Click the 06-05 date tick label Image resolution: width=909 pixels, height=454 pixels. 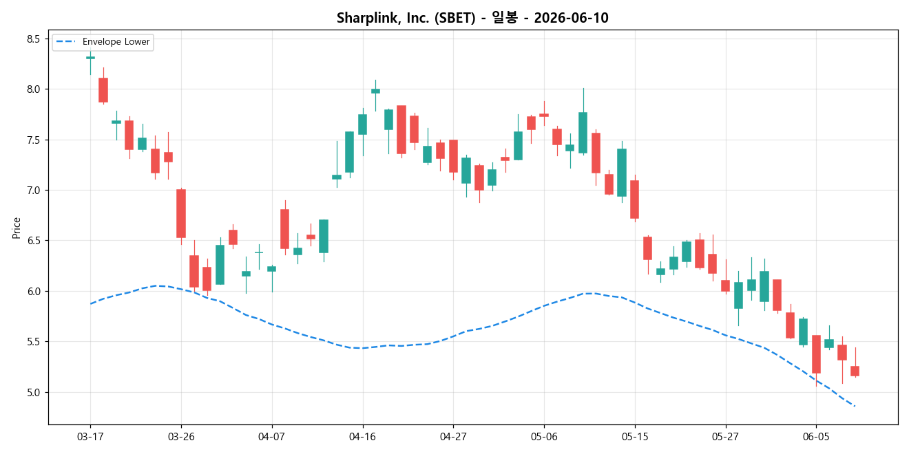pos(816,437)
